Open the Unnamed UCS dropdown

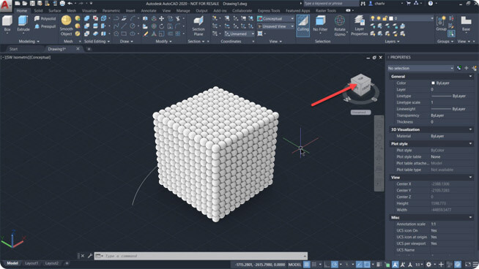tap(239, 34)
